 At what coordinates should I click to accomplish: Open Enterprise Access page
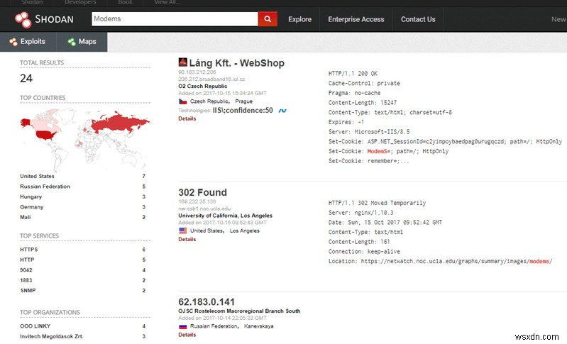[x=356, y=20]
